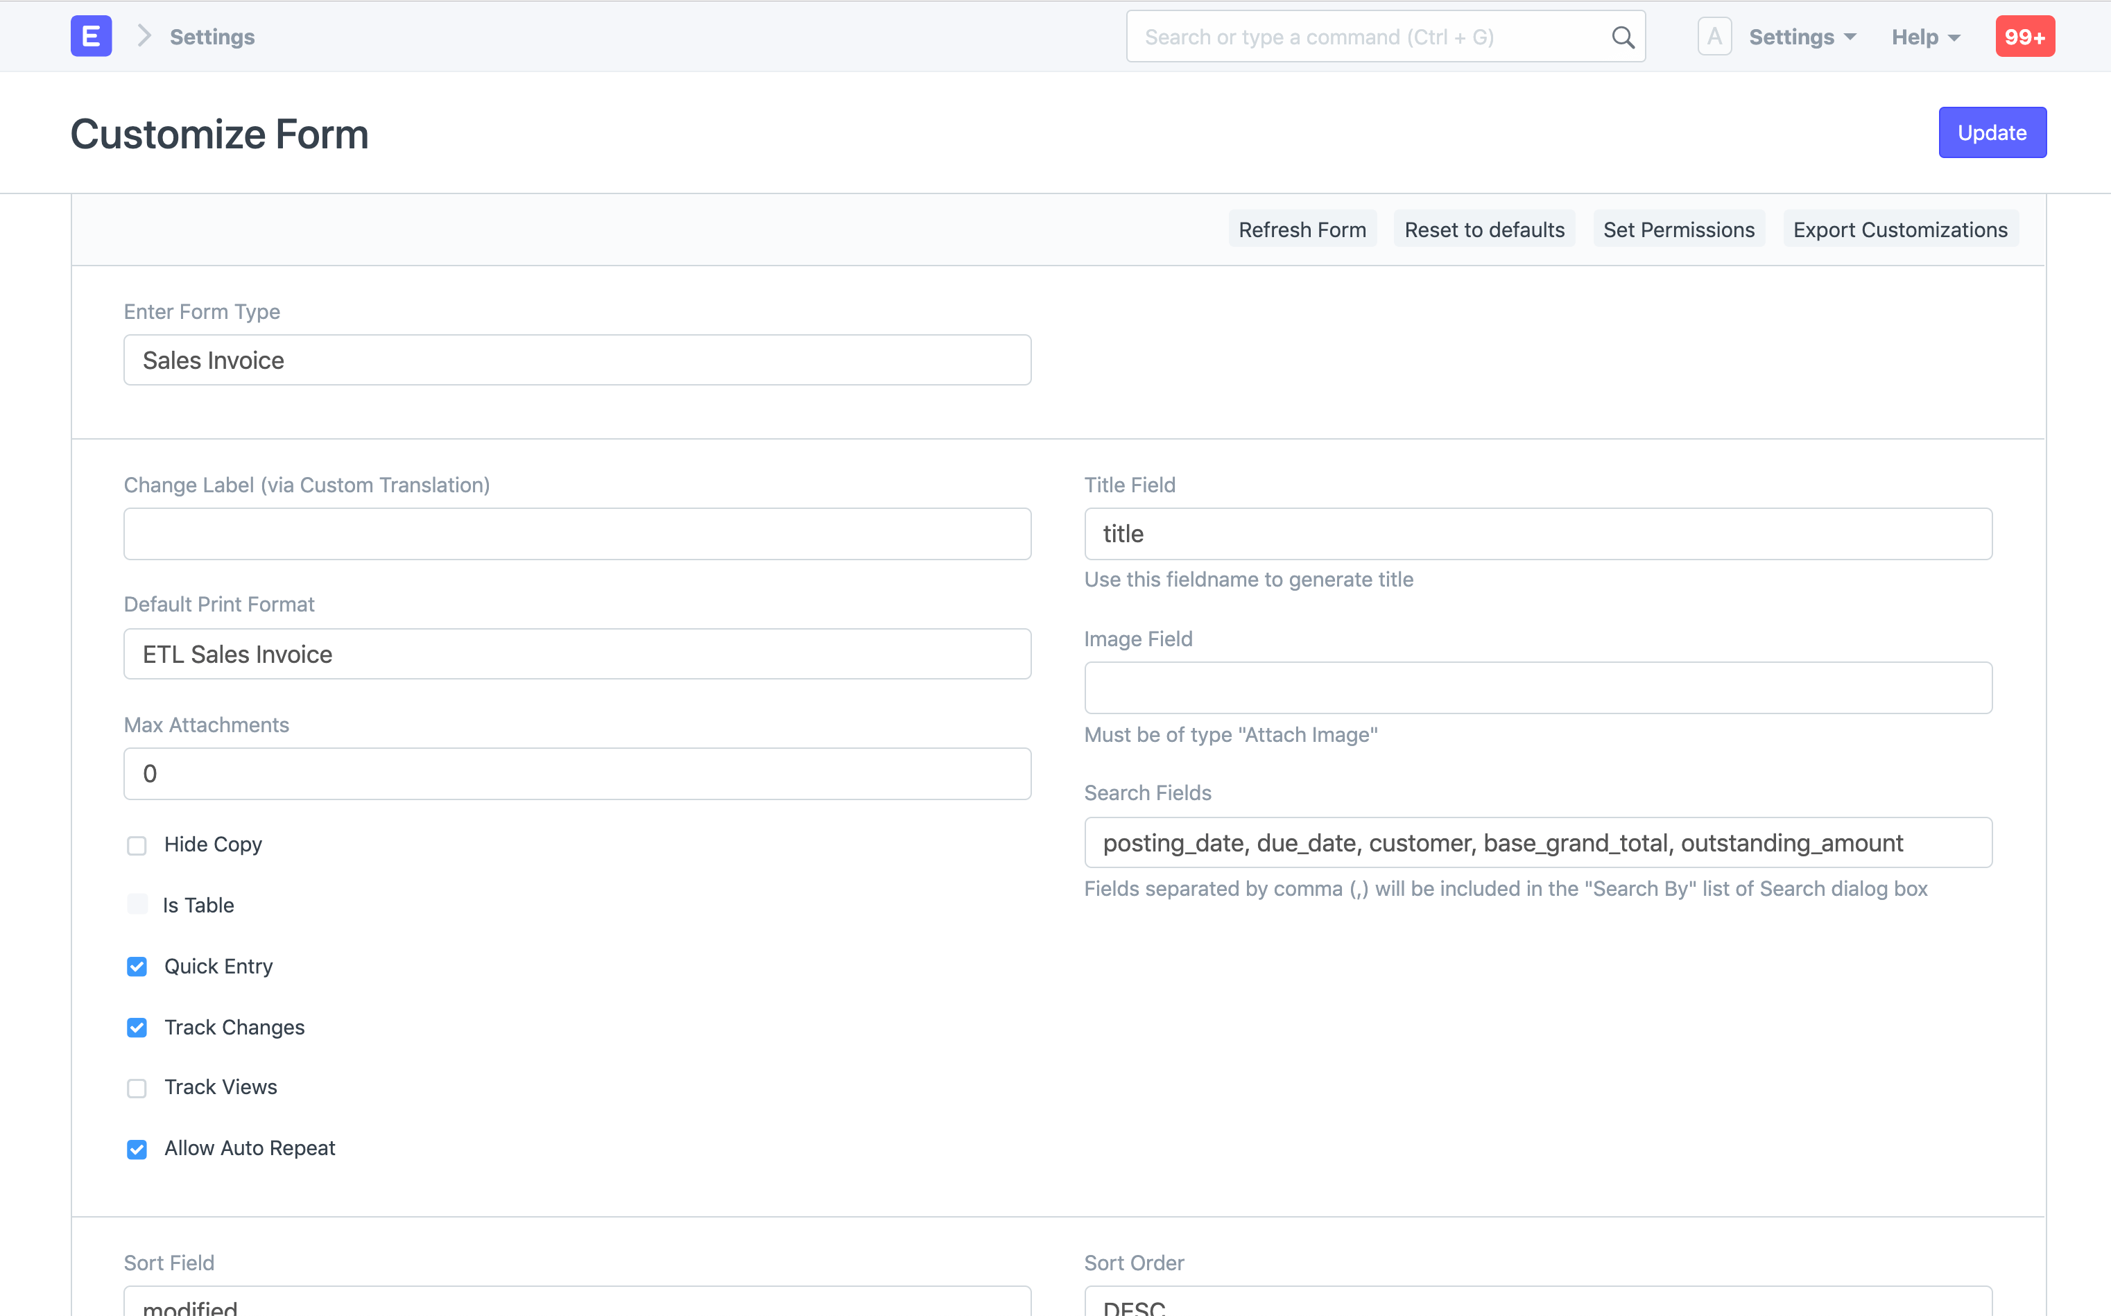Click Reset to defaults

[x=1484, y=229]
